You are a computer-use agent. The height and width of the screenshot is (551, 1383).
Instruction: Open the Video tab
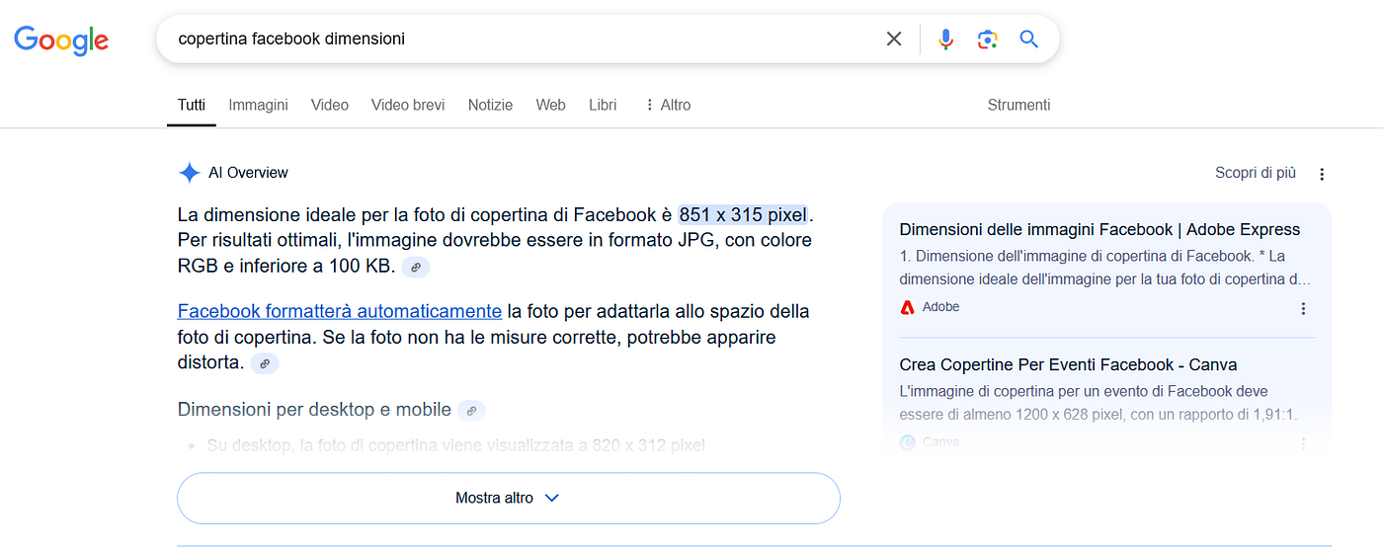(330, 105)
